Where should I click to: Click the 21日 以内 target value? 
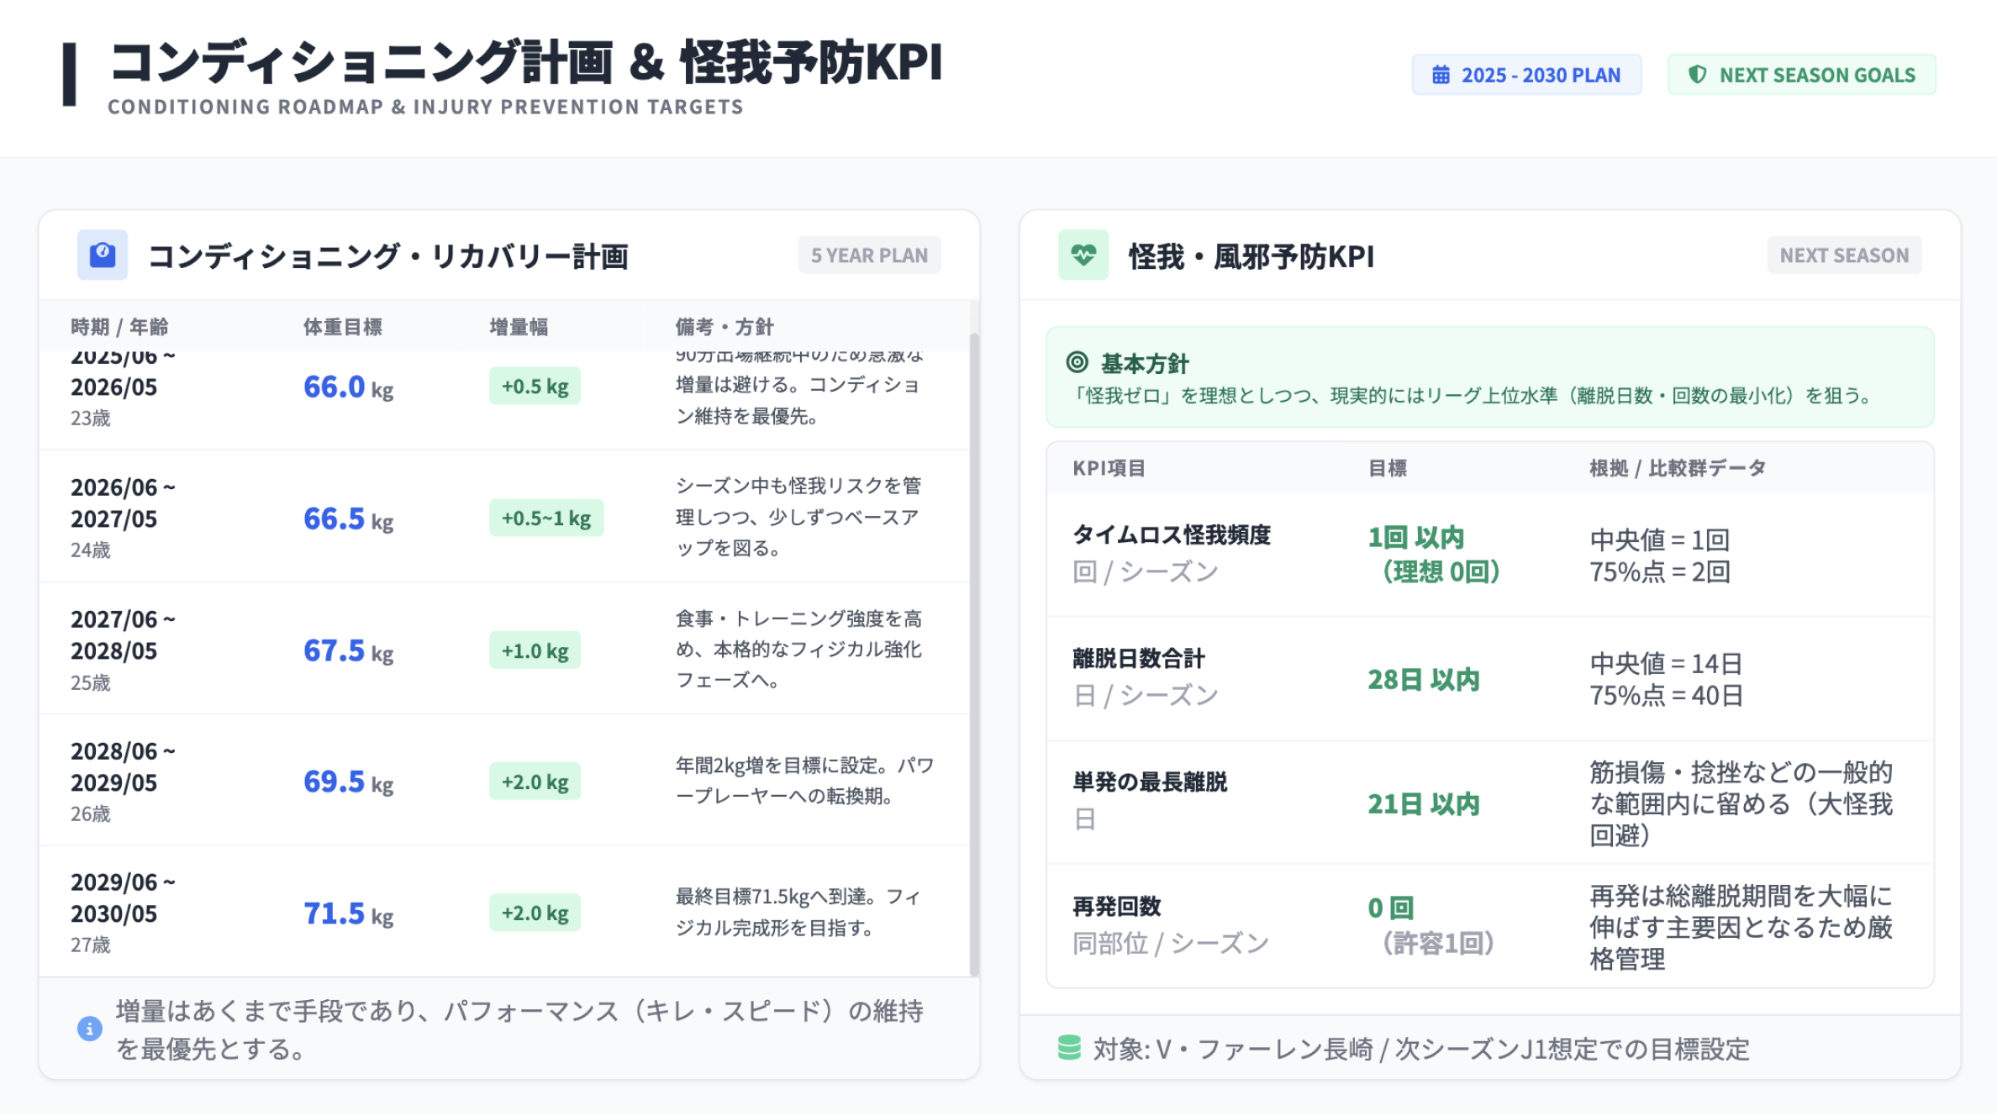click(1423, 804)
